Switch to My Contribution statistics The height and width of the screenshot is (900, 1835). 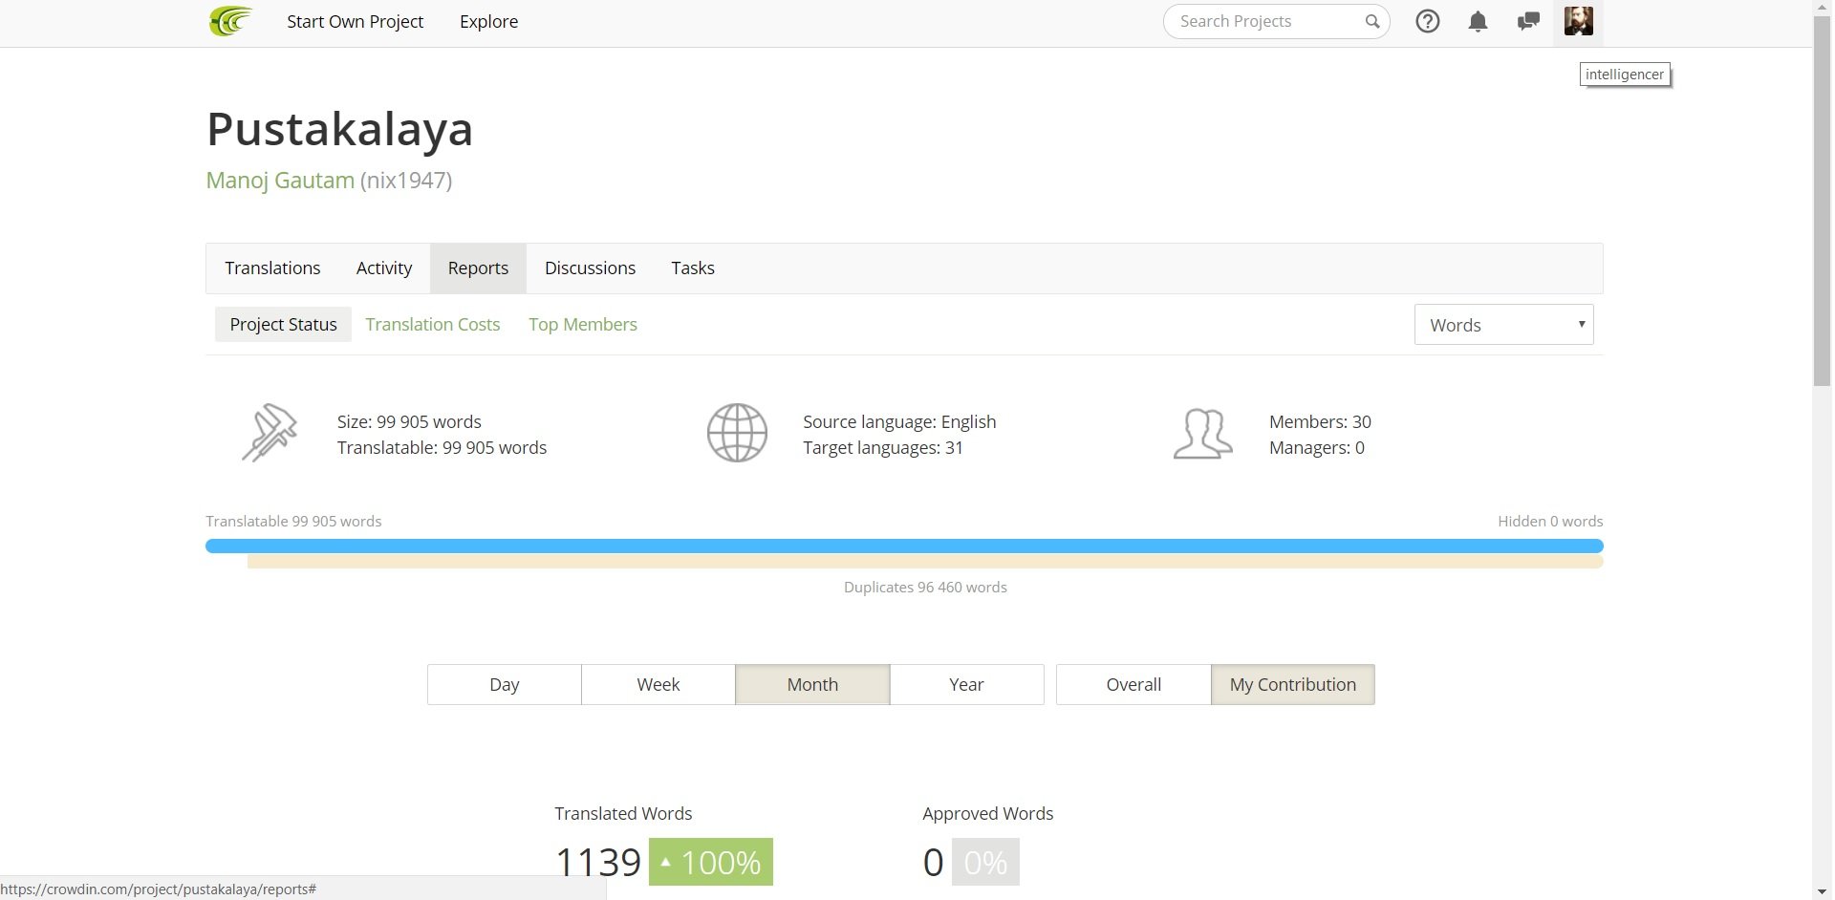[1292, 685]
